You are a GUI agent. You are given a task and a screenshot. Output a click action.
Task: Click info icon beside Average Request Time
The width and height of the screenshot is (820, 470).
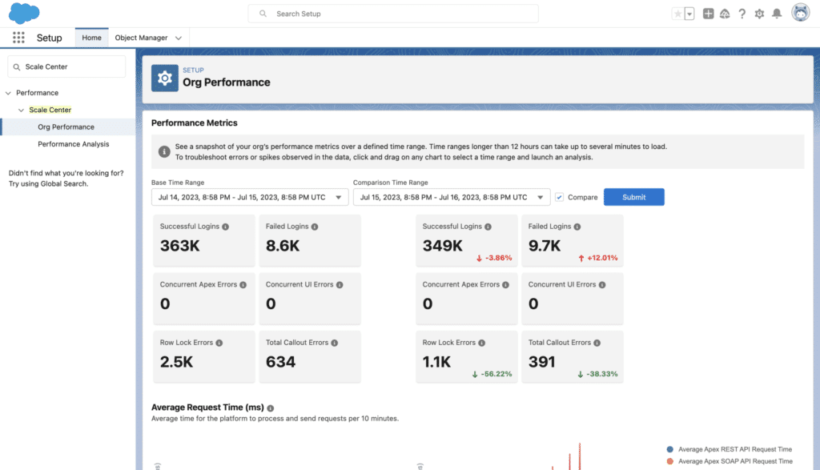tap(271, 408)
